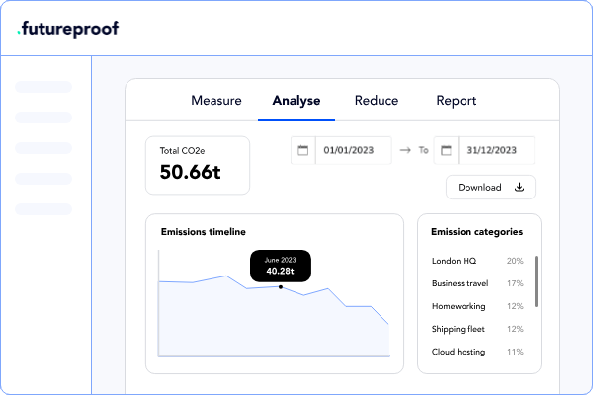Switch to the Measure tab
The image size is (593, 395).
pos(216,100)
